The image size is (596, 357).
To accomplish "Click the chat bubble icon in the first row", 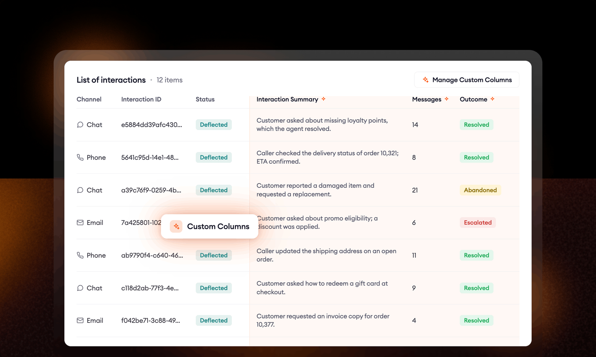I will 80,125.
